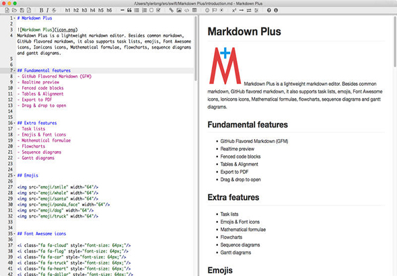
Task: Click 'Sequence diagrams' bullet in preview
Action: (240, 244)
